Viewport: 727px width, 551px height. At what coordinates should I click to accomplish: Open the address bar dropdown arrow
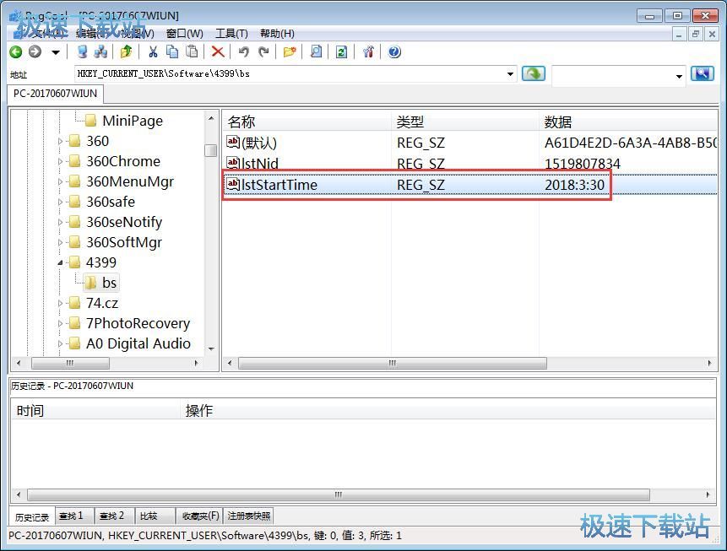coord(510,74)
